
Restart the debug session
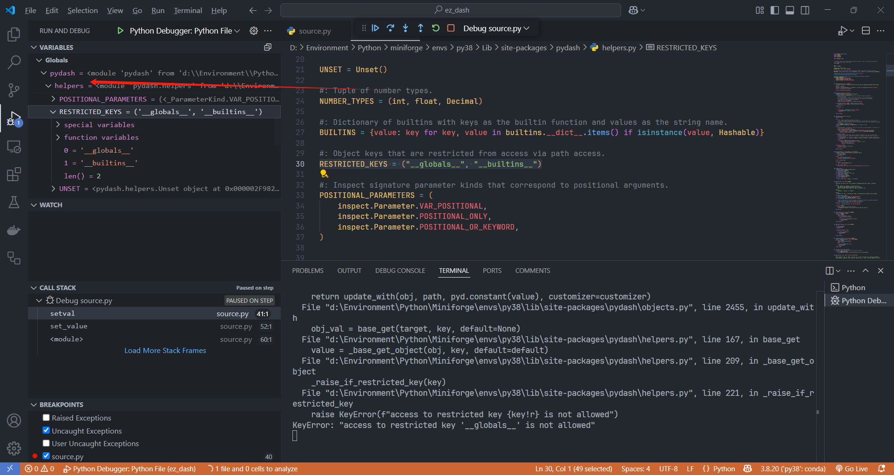click(436, 28)
